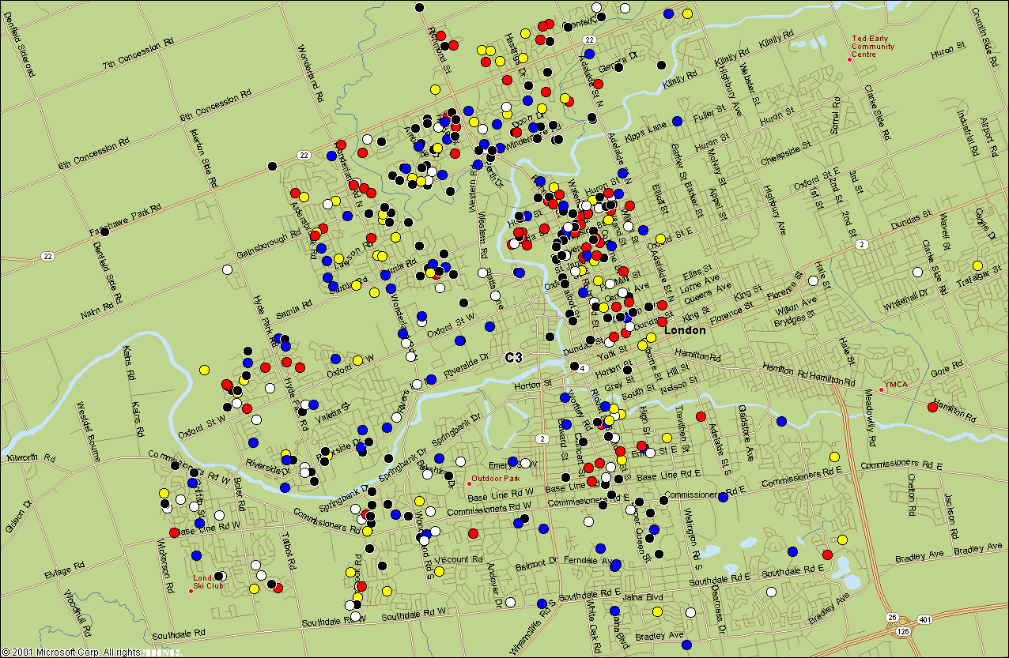Image resolution: width=1009 pixels, height=658 pixels.
Task: Click the Belmont Dr label
Action: [536, 565]
